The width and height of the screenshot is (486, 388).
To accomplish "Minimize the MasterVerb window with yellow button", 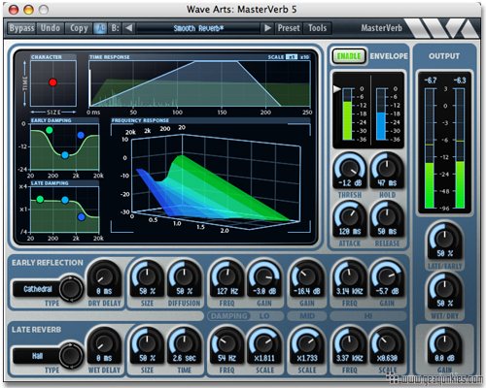I will pyautogui.click(x=28, y=10).
